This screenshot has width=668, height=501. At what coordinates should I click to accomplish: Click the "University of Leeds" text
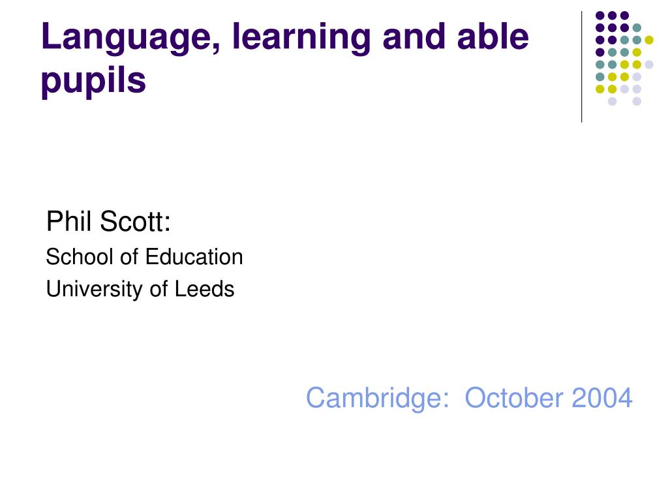[x=140, y=289]
